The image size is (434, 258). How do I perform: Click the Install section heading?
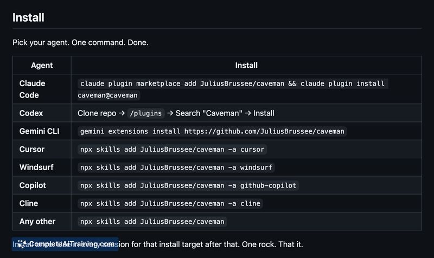[28, 17]
